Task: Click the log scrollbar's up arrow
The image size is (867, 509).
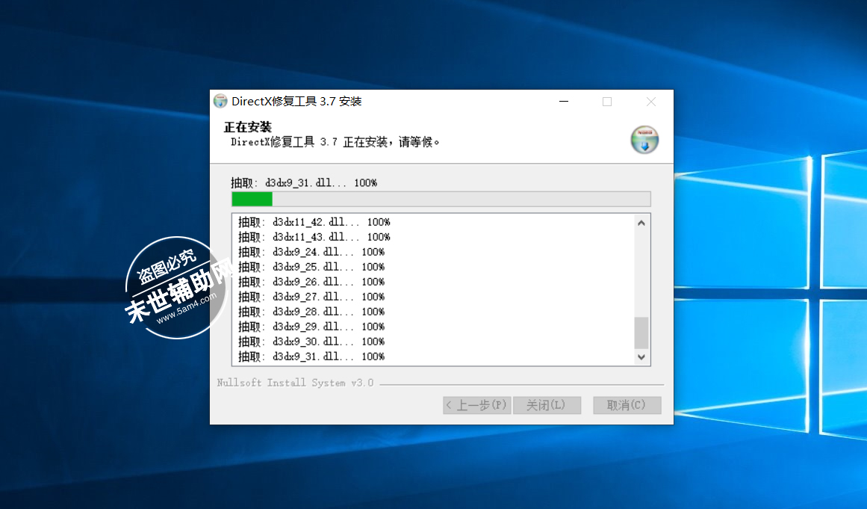Action: click(x=641, y=223)
